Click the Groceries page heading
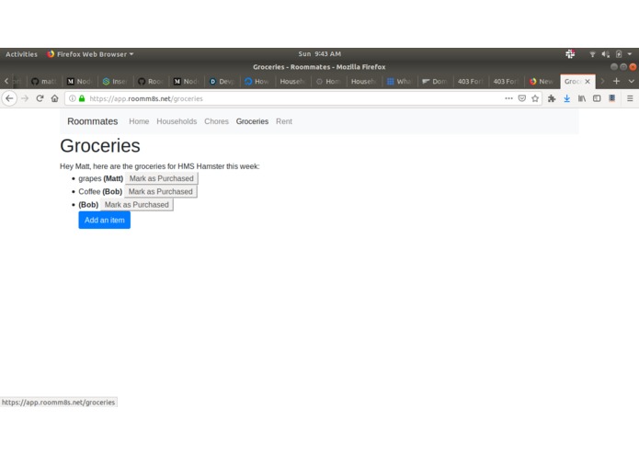Screen dimensions: 639x454 click(x=100, y=146)
